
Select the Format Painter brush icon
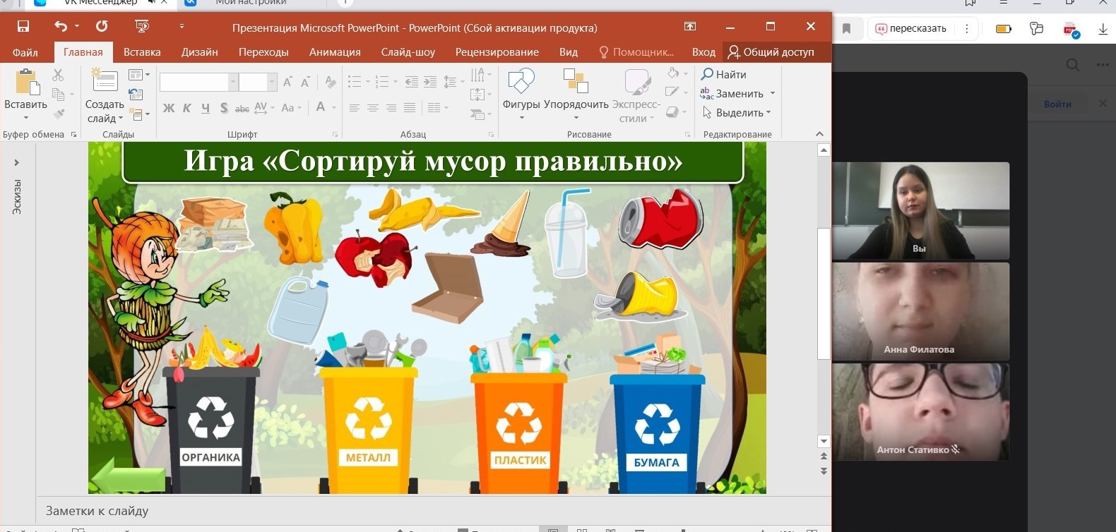(59, 113)
